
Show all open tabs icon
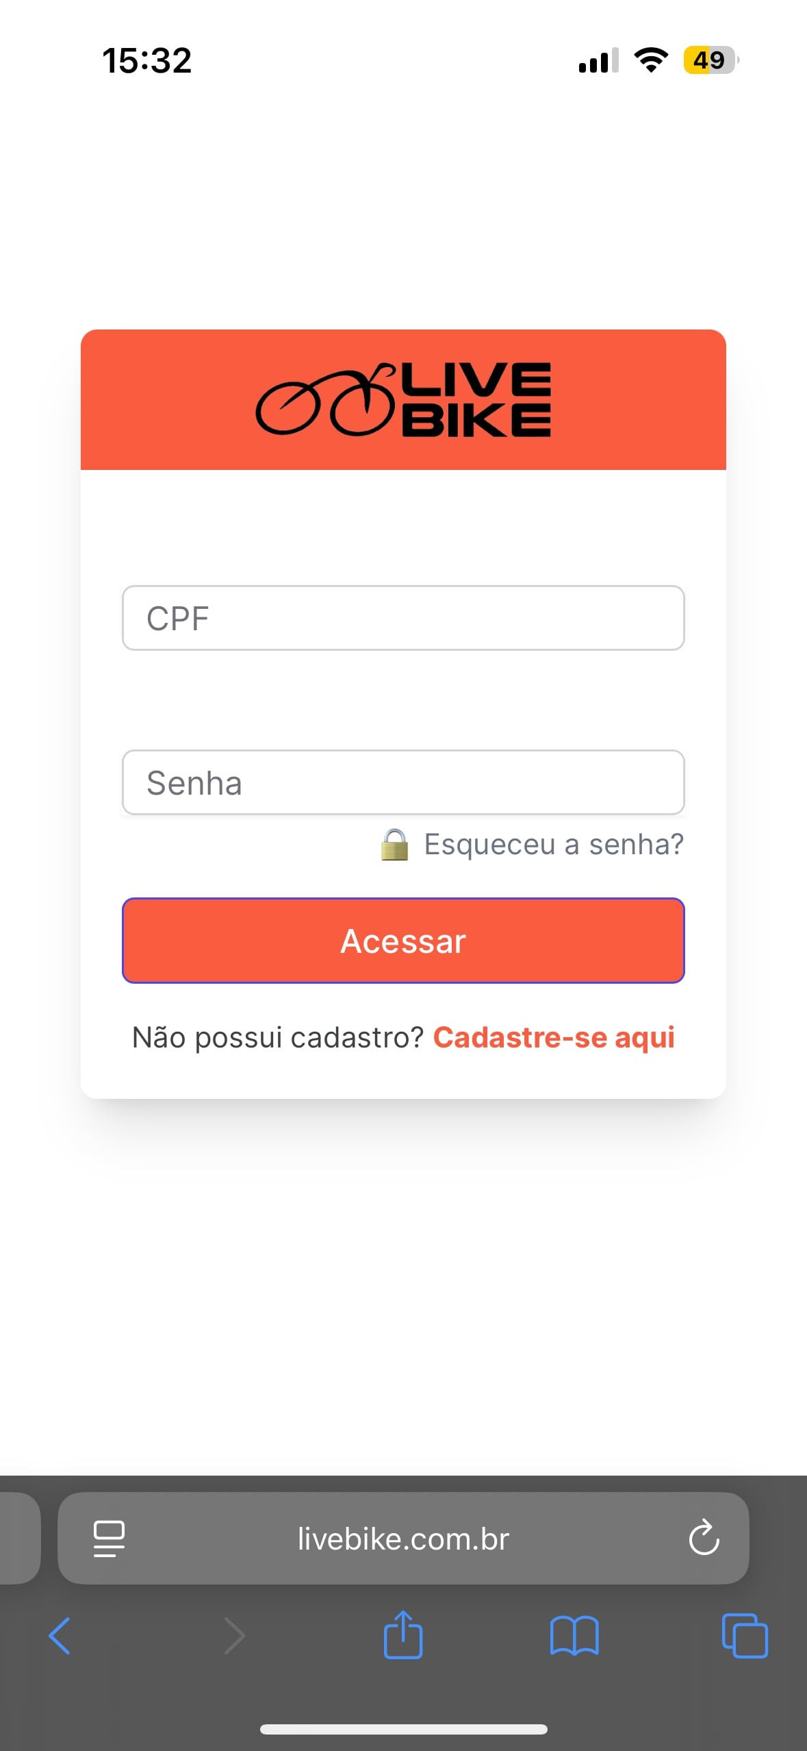[x=745, y=1636]
